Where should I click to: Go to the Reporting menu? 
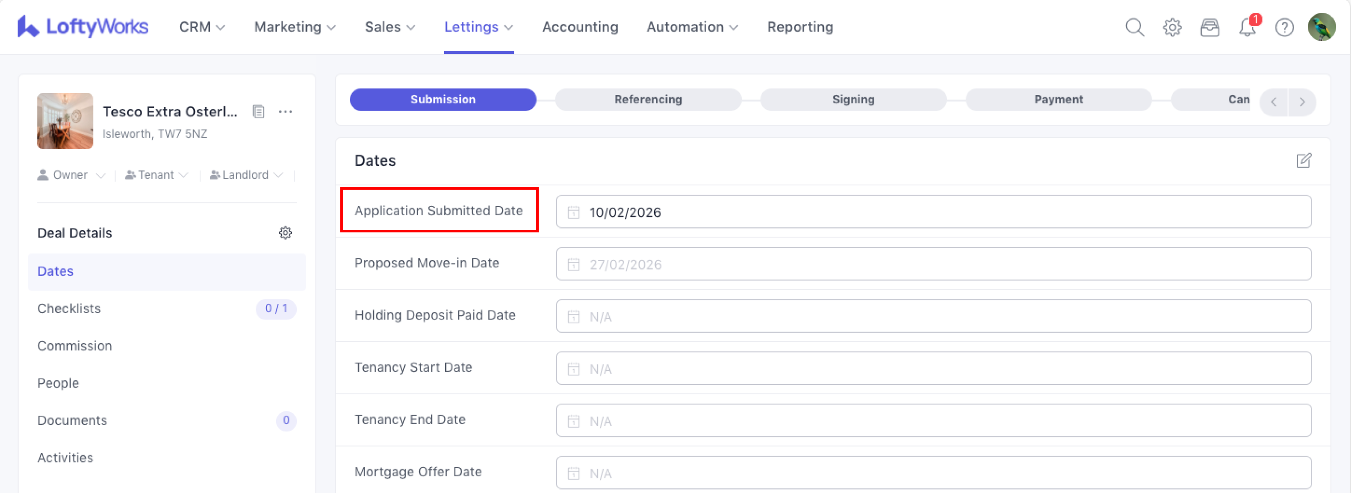pos(800,27)
